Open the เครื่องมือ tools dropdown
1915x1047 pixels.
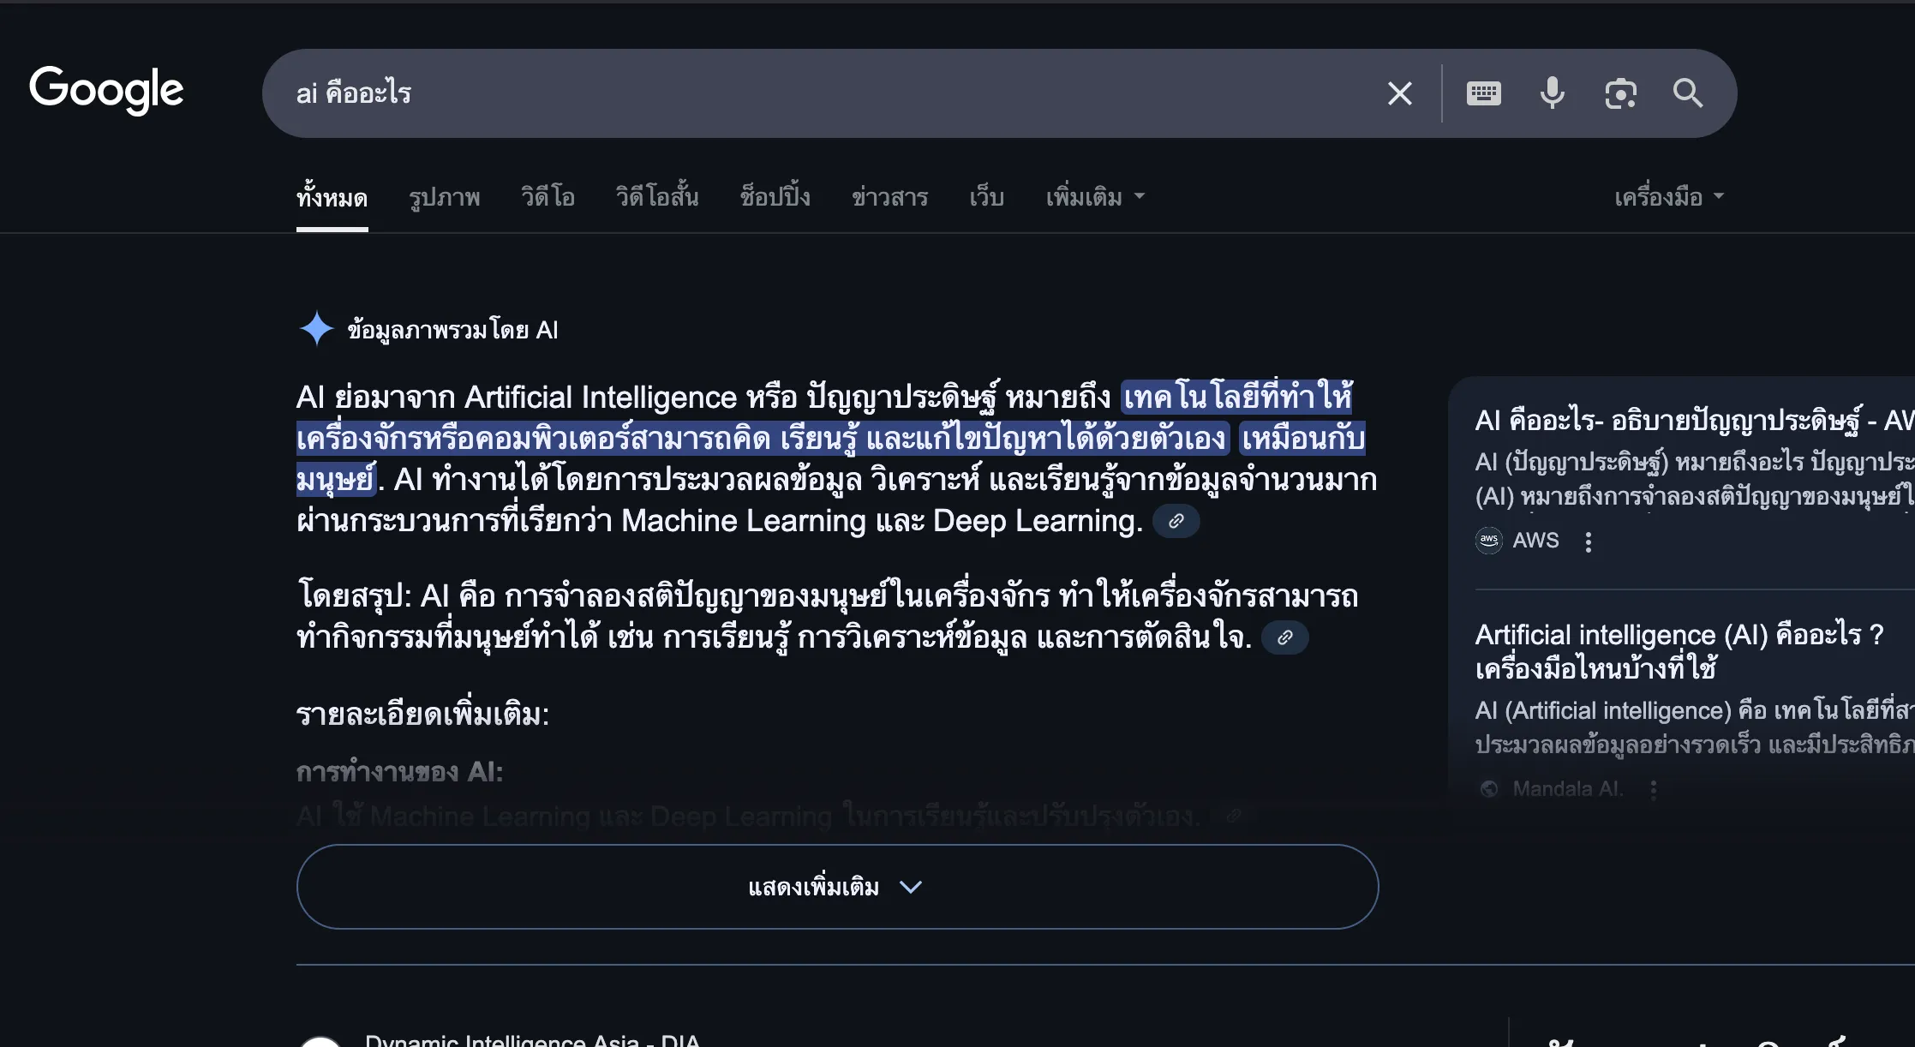pos(1669,198)
